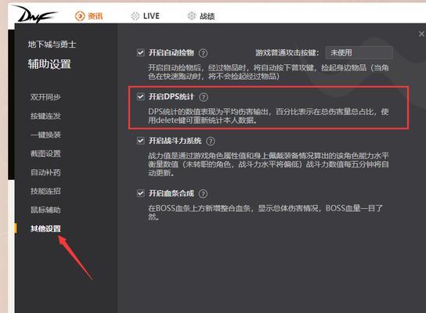Toggle the 开启血条合成 checkbox
Screen dimensions: 426x313
coord(140,193)
